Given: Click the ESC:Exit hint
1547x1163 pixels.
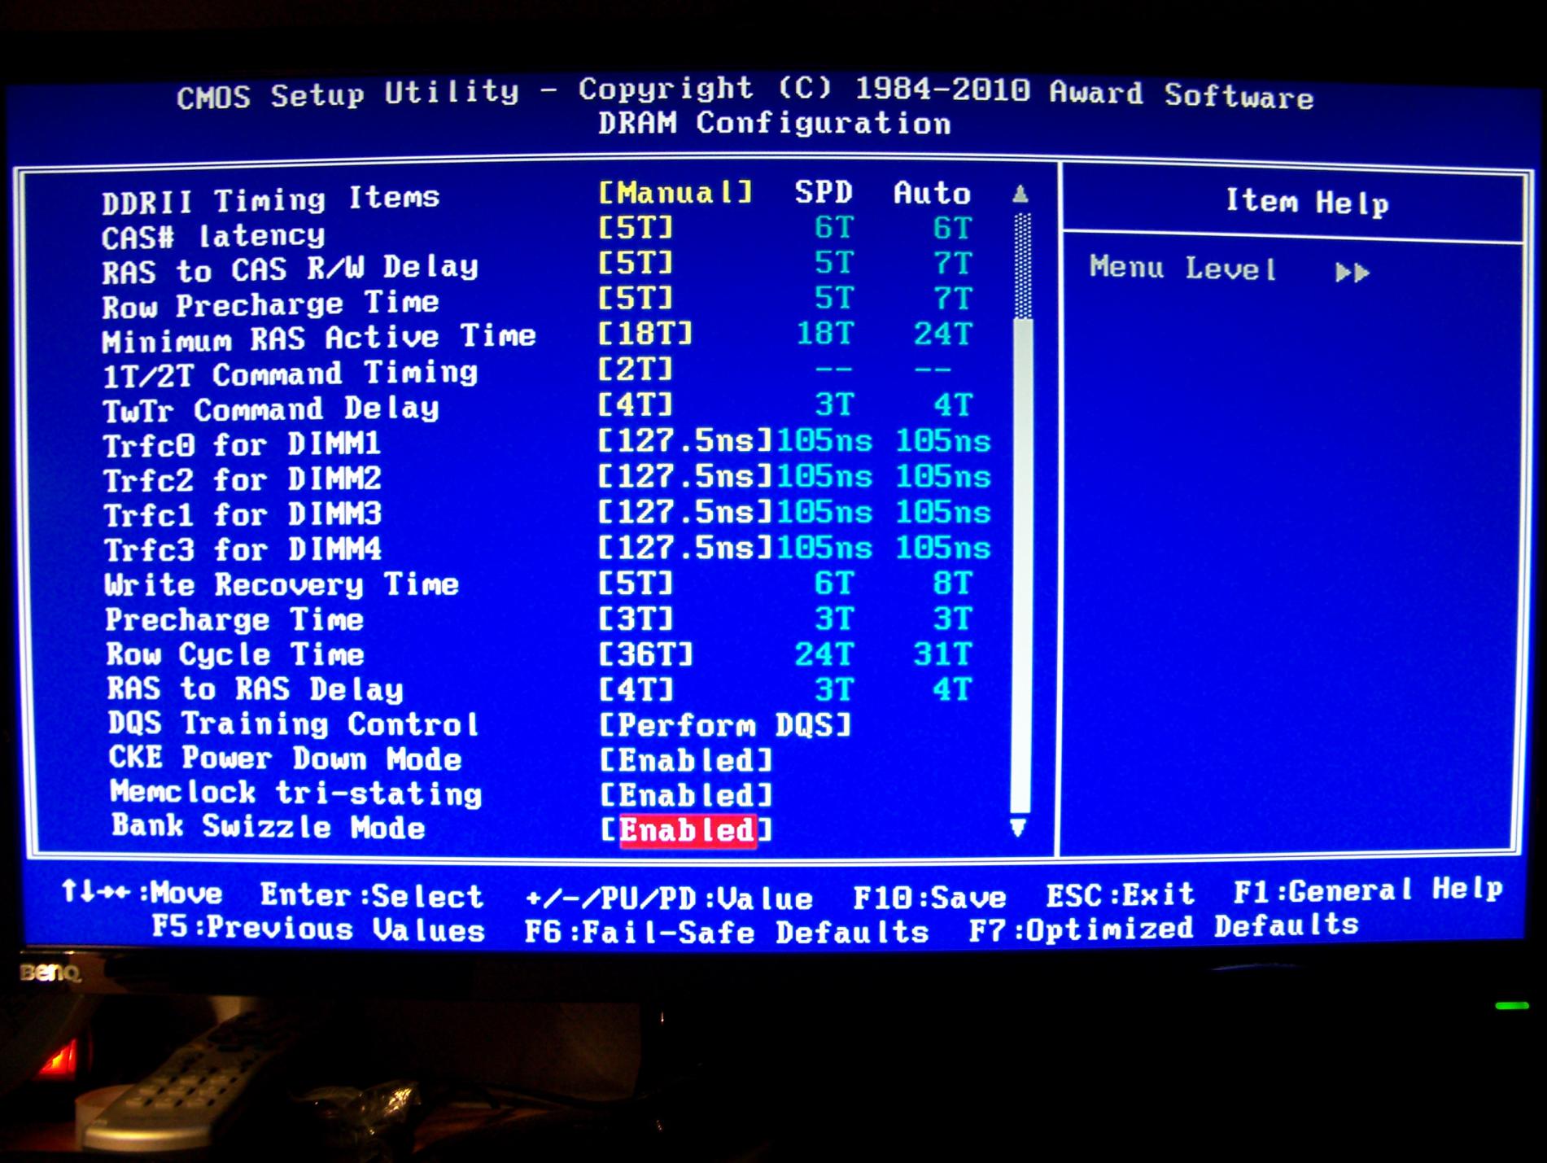Looking at the screenshot, I should pos(1121,895).
